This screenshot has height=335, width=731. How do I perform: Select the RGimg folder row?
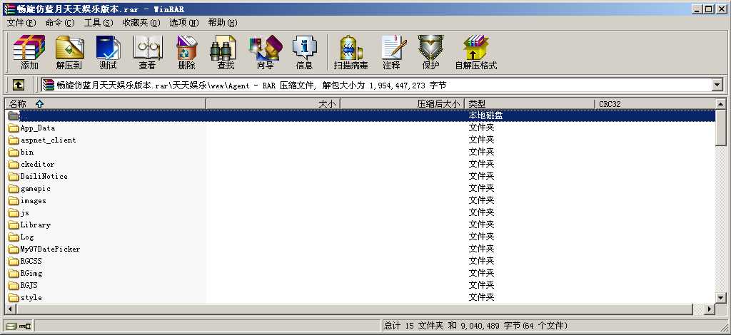pyautogui.click(x=360, y=273)
